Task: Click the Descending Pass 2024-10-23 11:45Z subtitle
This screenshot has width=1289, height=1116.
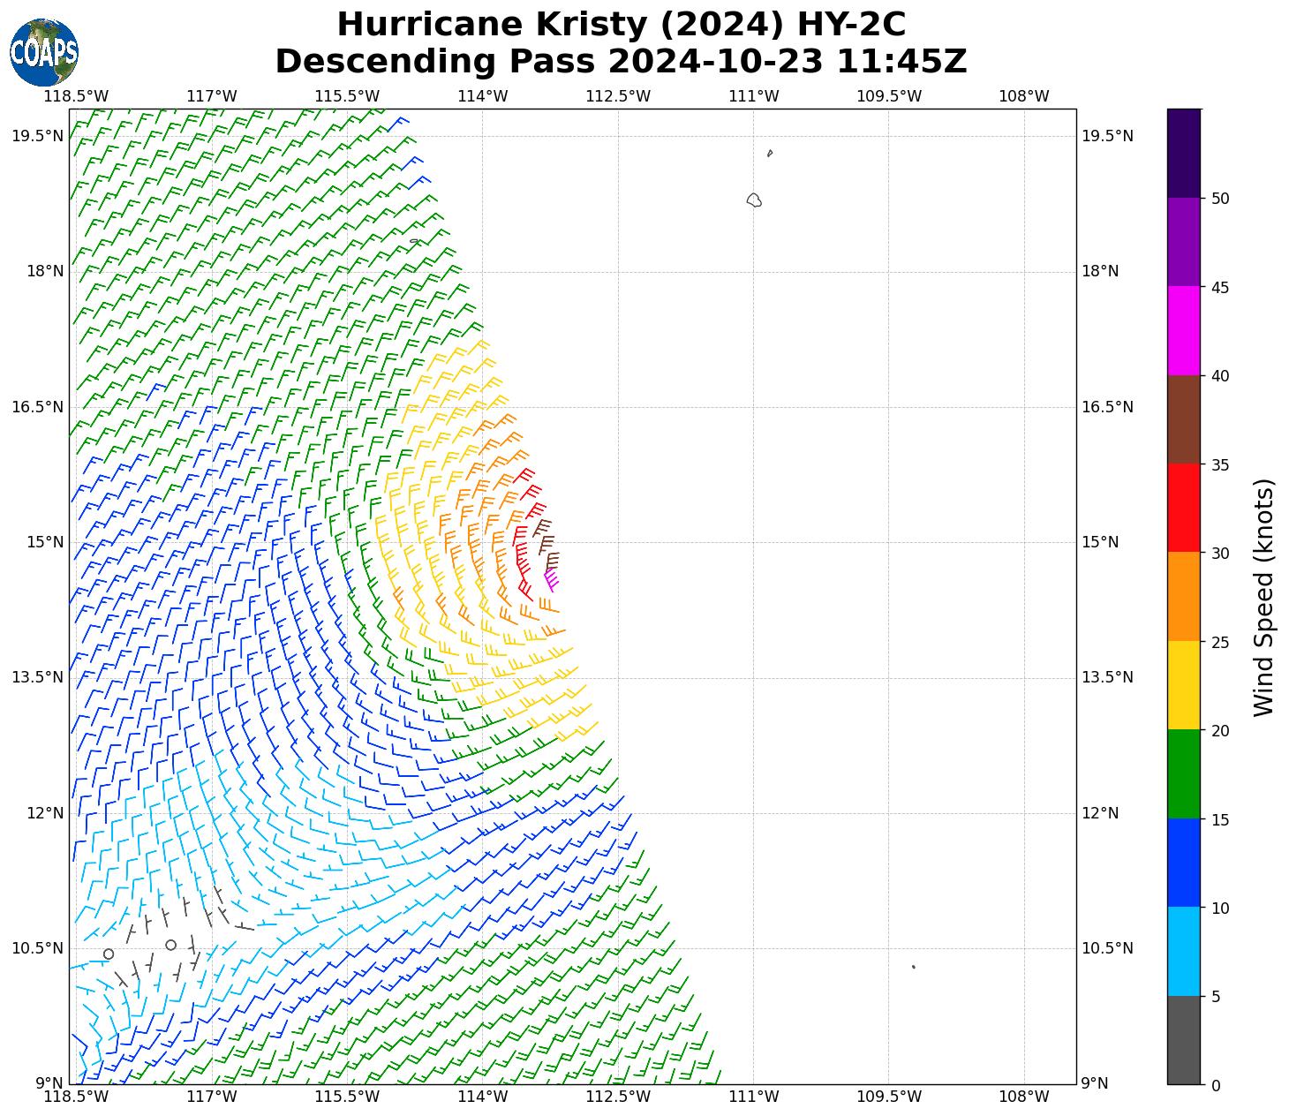Action: pyautogui.click(x=621, y=62)
